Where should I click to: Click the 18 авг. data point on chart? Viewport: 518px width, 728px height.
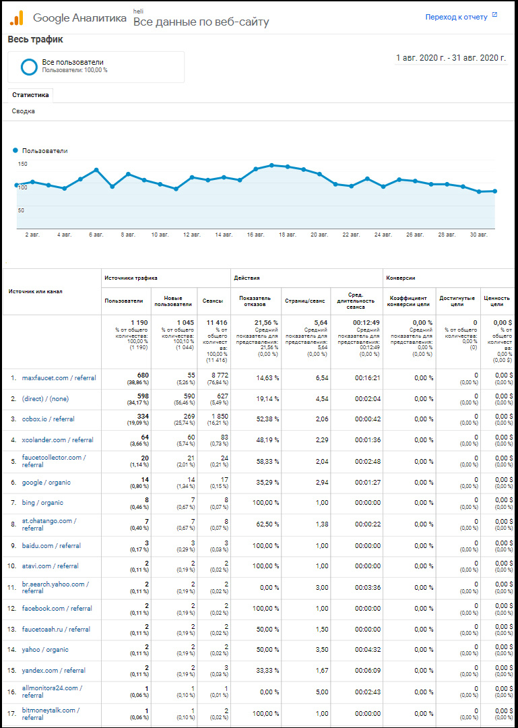288,166
